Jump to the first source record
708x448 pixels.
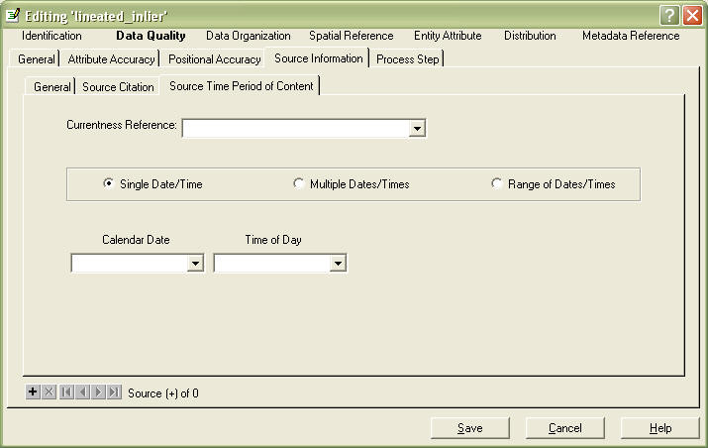66,392
